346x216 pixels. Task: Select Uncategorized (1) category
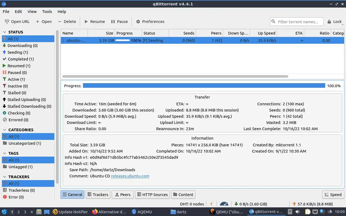pyautogui.click(x=28, y=143)
